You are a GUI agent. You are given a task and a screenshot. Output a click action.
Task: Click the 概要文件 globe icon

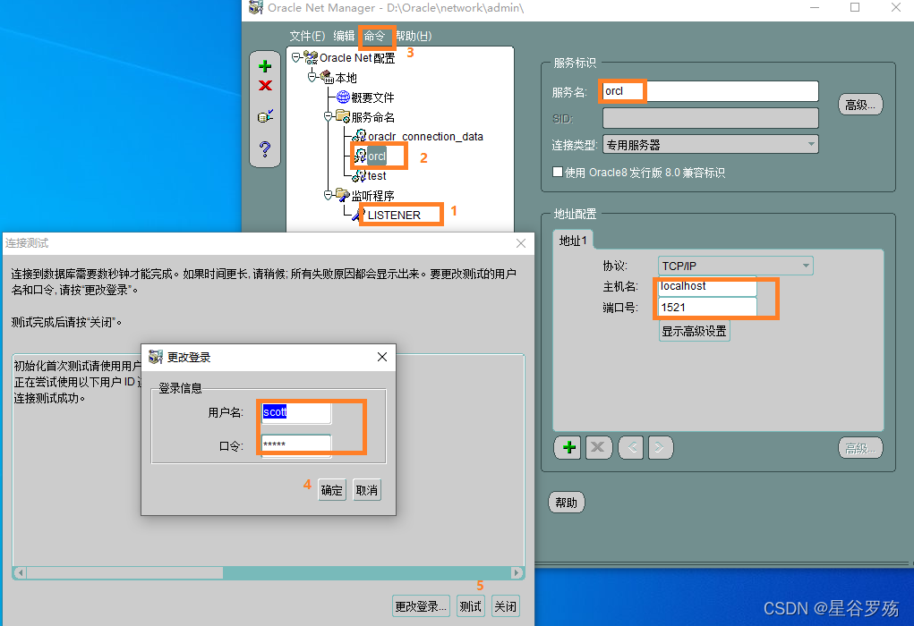pos(344,97)
